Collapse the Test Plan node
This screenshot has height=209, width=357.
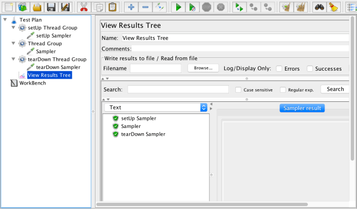[x=5, y=20]
